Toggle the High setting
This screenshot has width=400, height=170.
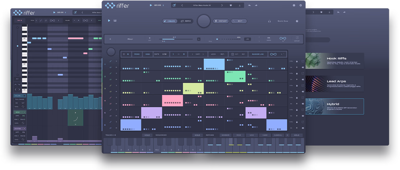[148, 54]
